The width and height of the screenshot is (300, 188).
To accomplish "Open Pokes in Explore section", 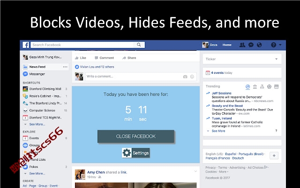I will (x=33, y=167).
